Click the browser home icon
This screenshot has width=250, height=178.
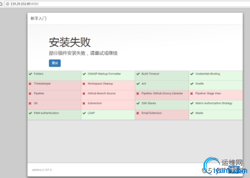pyautogui.click(x=1, y=4)
